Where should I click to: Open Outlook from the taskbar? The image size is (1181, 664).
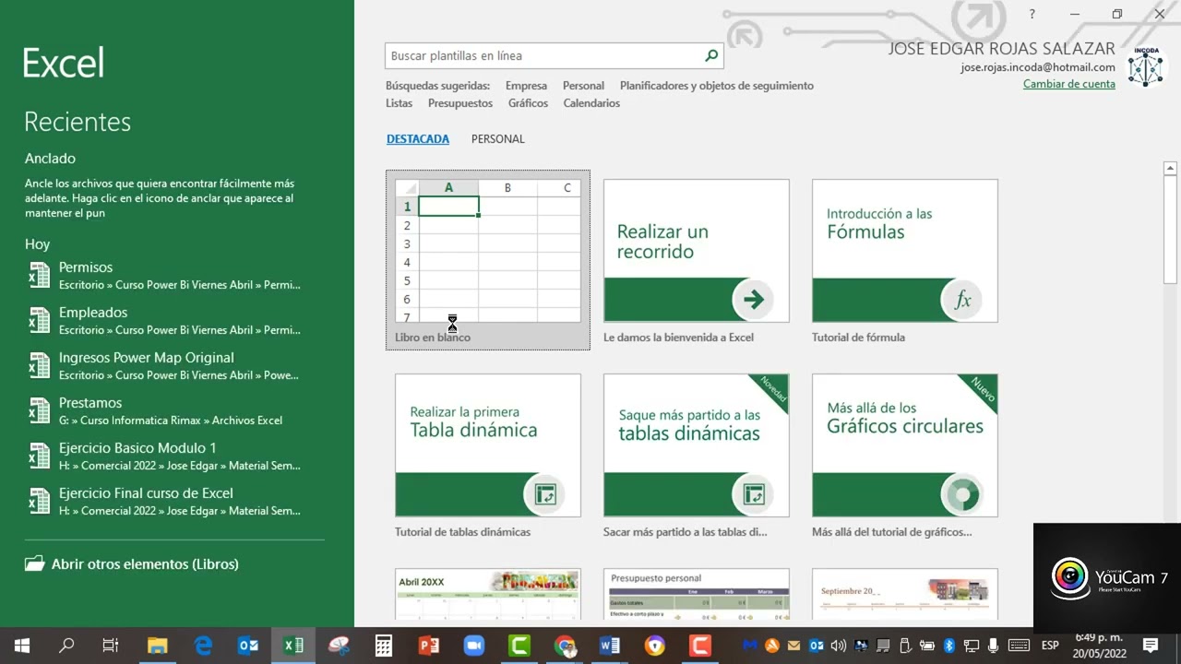click(248, 646)
